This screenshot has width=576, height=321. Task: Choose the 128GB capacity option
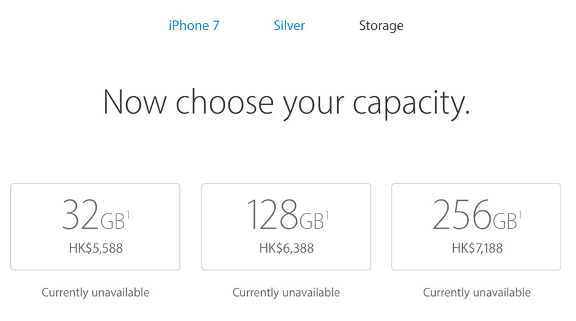tap(286, 226)
